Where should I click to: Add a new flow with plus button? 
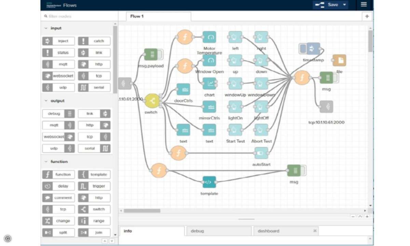(x=367, y=16)
